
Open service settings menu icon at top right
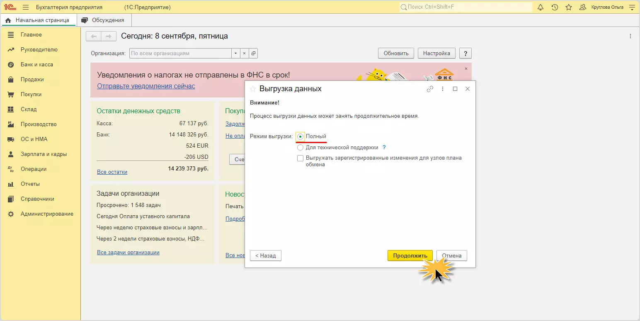[x=632, y=7]
